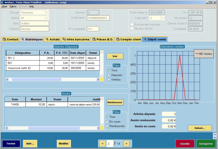Click the N° comptable field

[x=93, y=29]
